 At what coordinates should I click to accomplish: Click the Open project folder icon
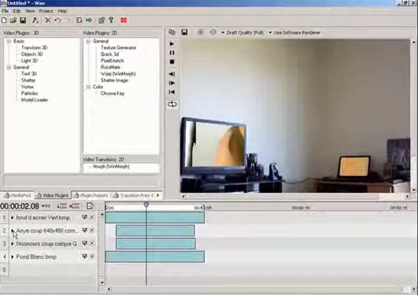(13, 20)
